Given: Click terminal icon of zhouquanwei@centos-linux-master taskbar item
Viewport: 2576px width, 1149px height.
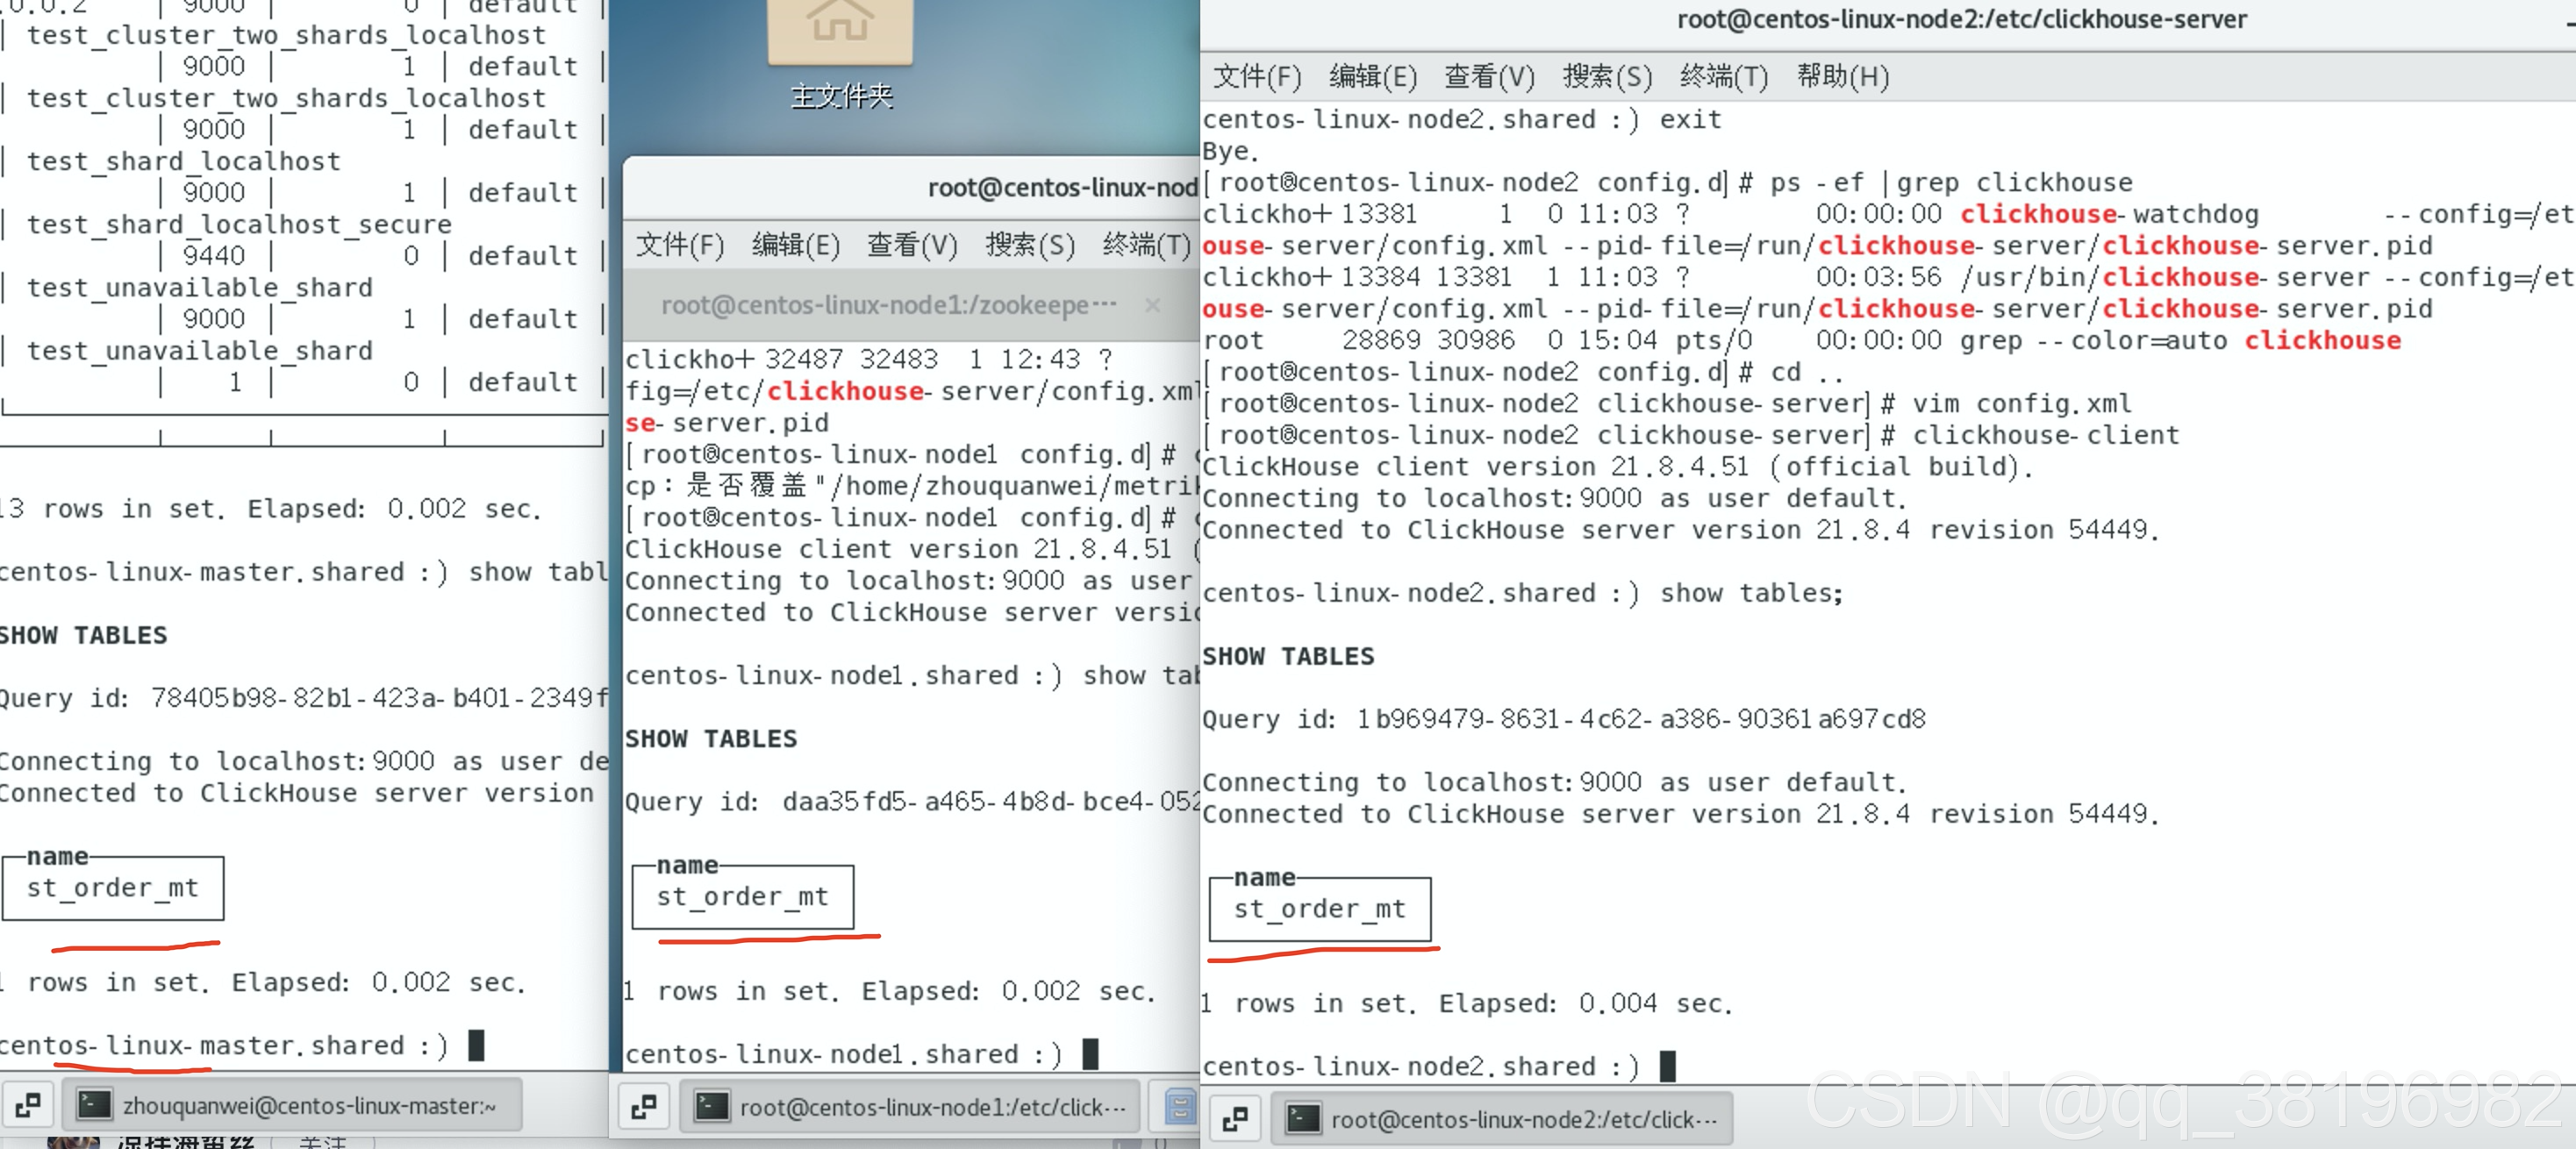Looking at the screenshot, I should coord(95,1105).
